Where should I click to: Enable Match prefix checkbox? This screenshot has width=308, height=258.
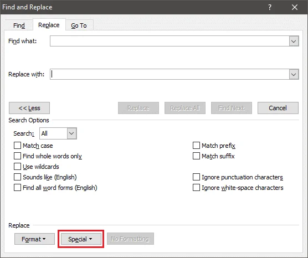coord(196,146)
